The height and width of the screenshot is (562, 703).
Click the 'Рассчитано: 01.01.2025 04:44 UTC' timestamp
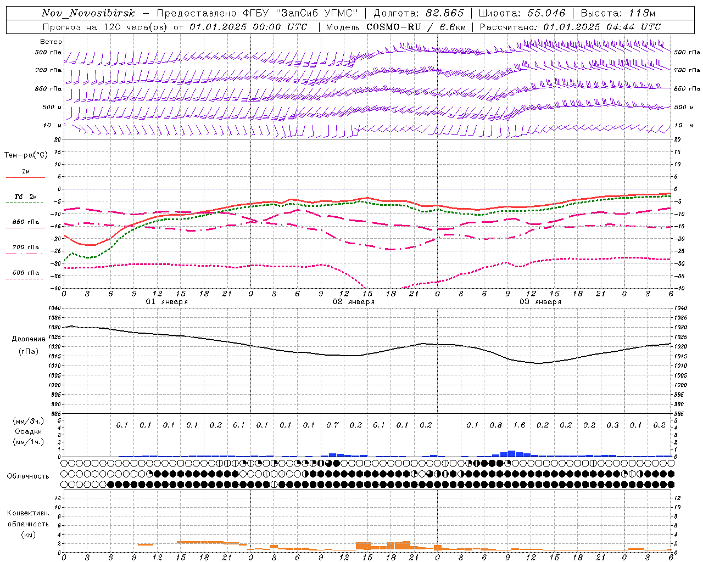pyautogui.click(x=571, y=27)
